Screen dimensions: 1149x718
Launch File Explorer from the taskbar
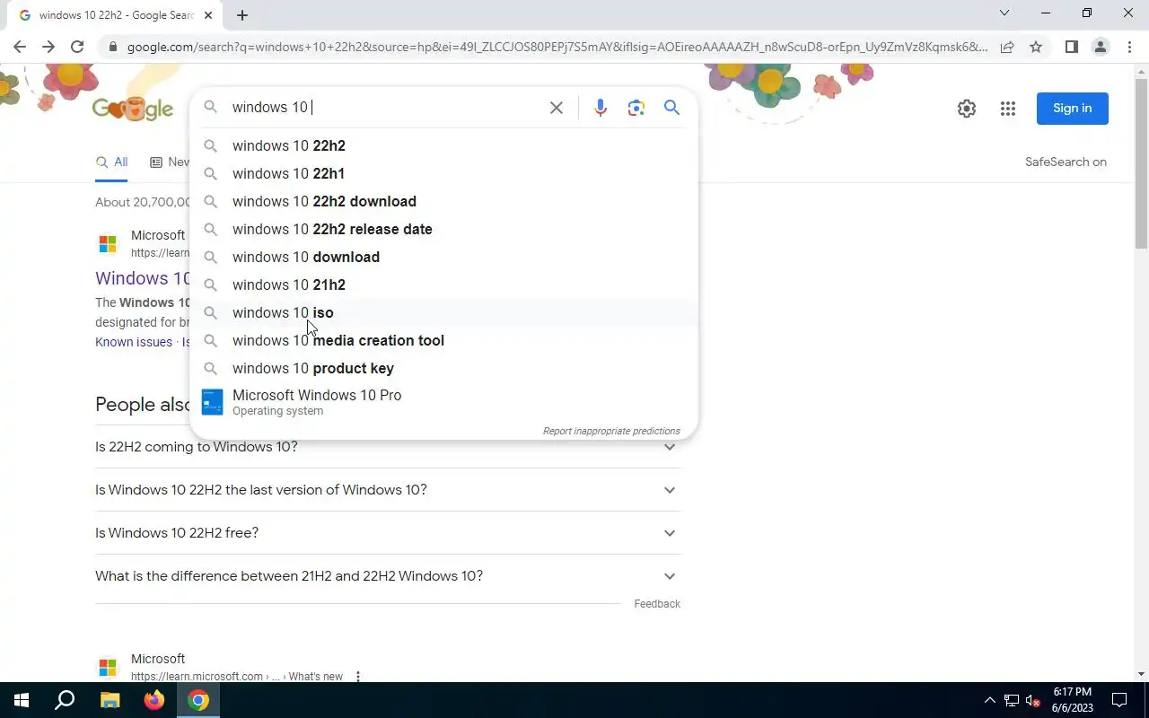tap(110, 700)
